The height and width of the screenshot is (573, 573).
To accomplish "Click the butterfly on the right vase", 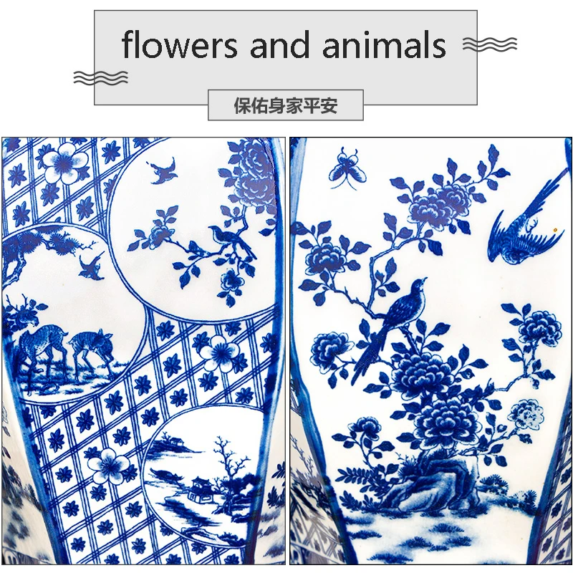I will [347, 169].
